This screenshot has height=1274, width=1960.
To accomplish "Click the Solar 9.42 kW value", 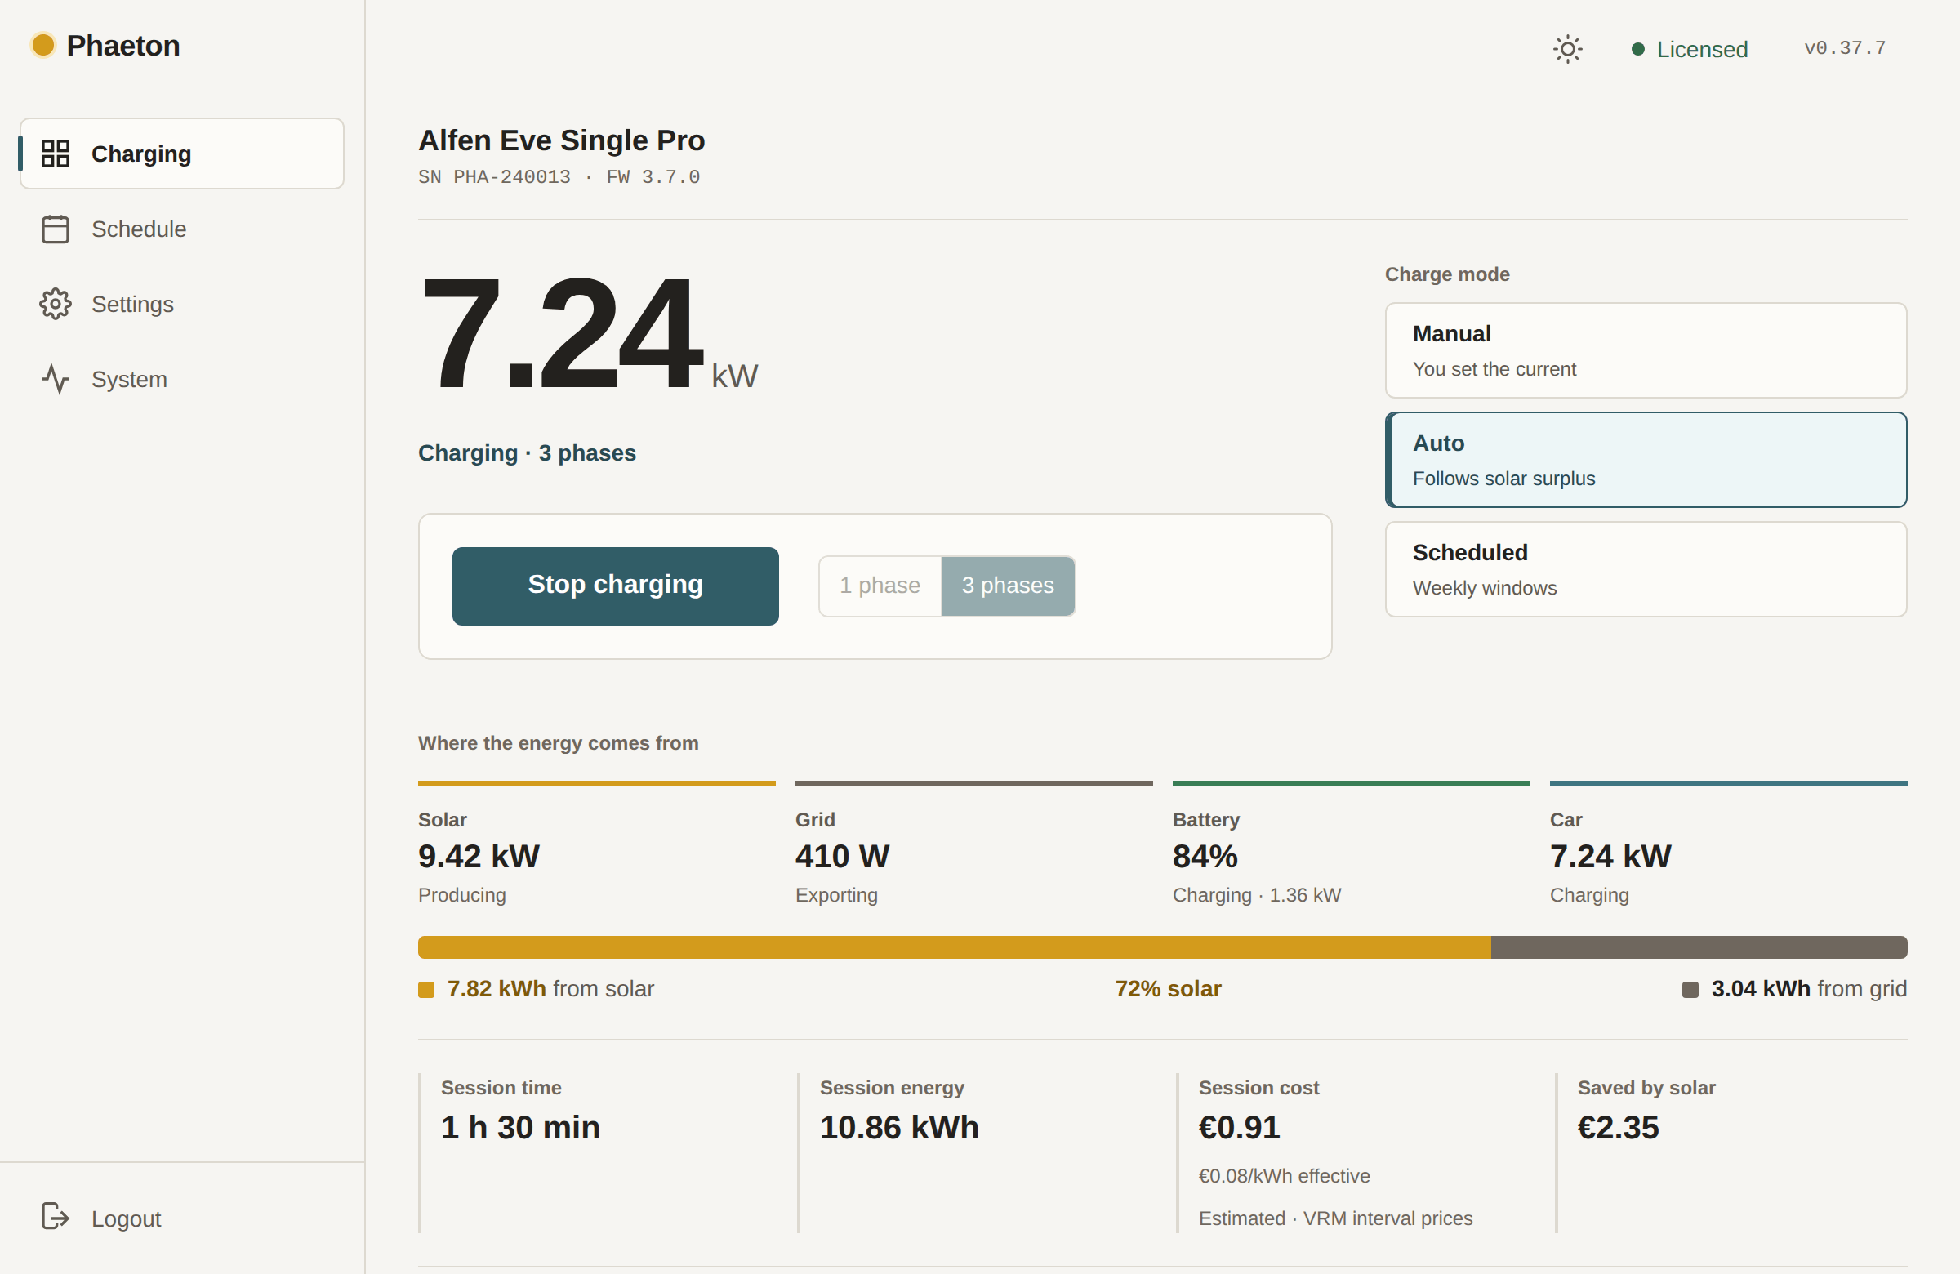I will (479, 857).
